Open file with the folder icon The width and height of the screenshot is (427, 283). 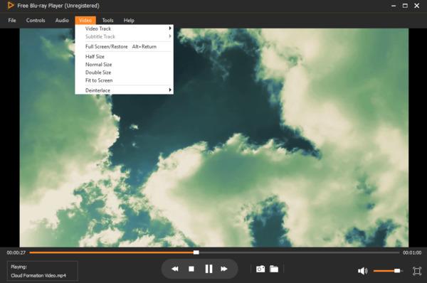[x=274, y=269]
